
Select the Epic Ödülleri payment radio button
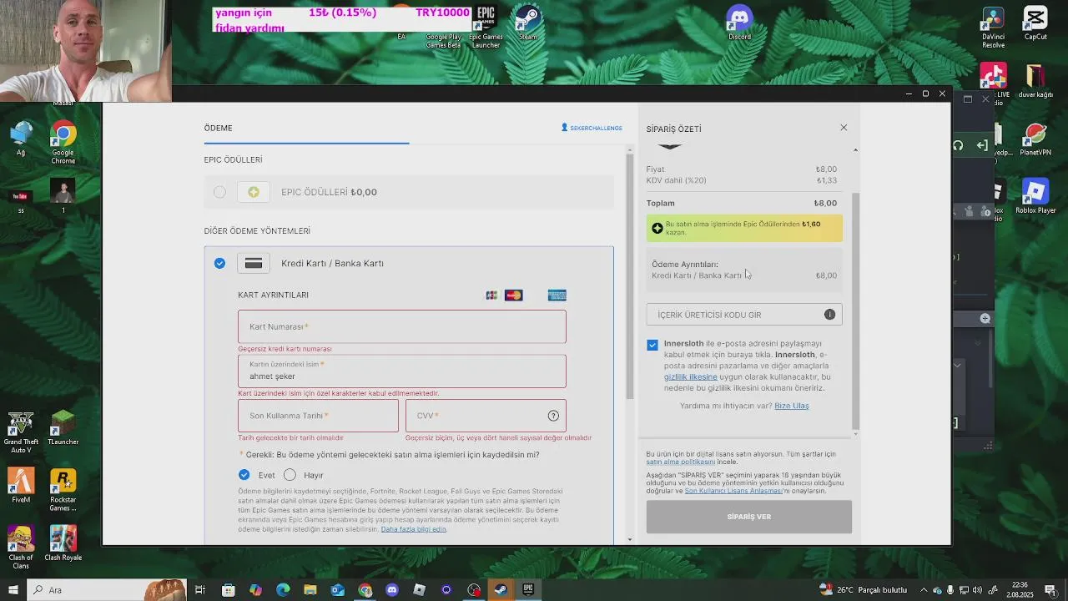219,192
